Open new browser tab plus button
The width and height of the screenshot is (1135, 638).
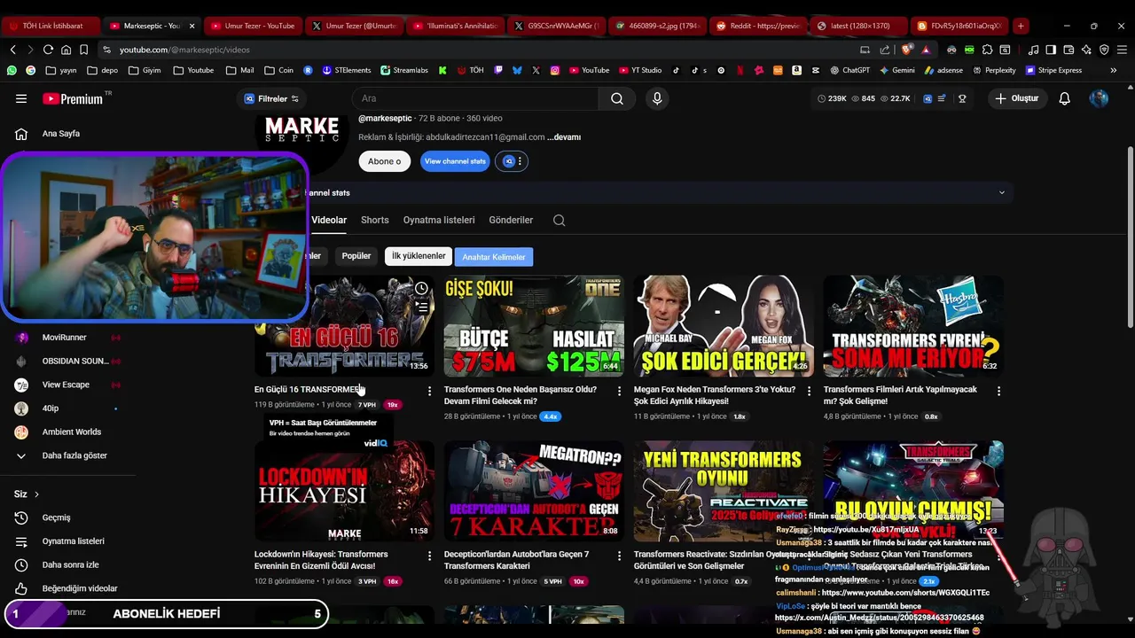pos(1021,26)
